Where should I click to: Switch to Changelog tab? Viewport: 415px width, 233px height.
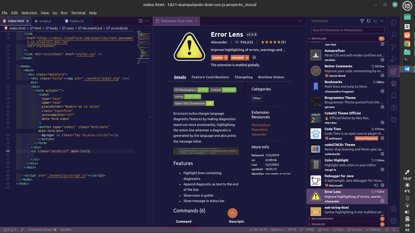click(x=244, y=77)
